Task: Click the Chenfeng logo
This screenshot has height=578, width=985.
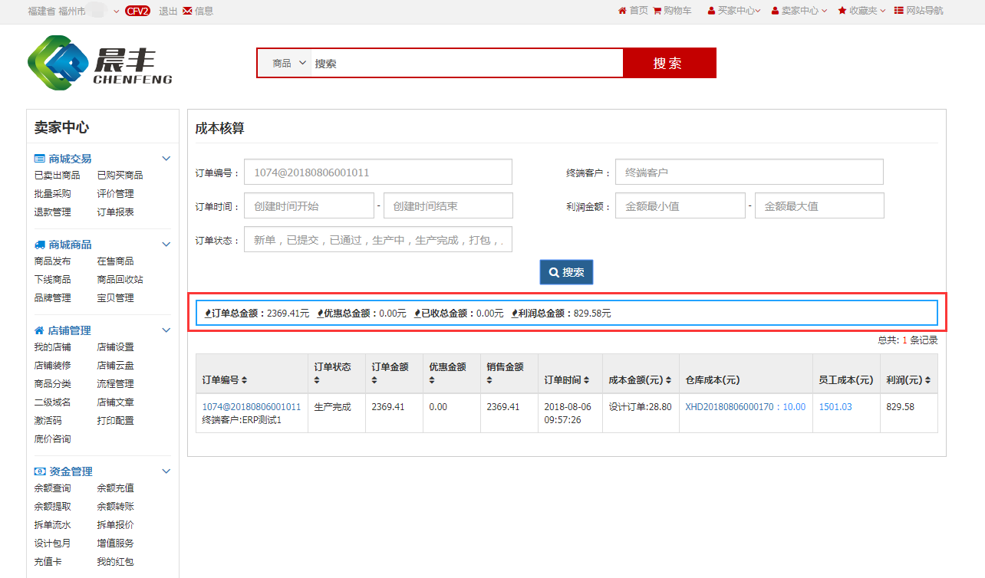Action: (x=100, y=63)
